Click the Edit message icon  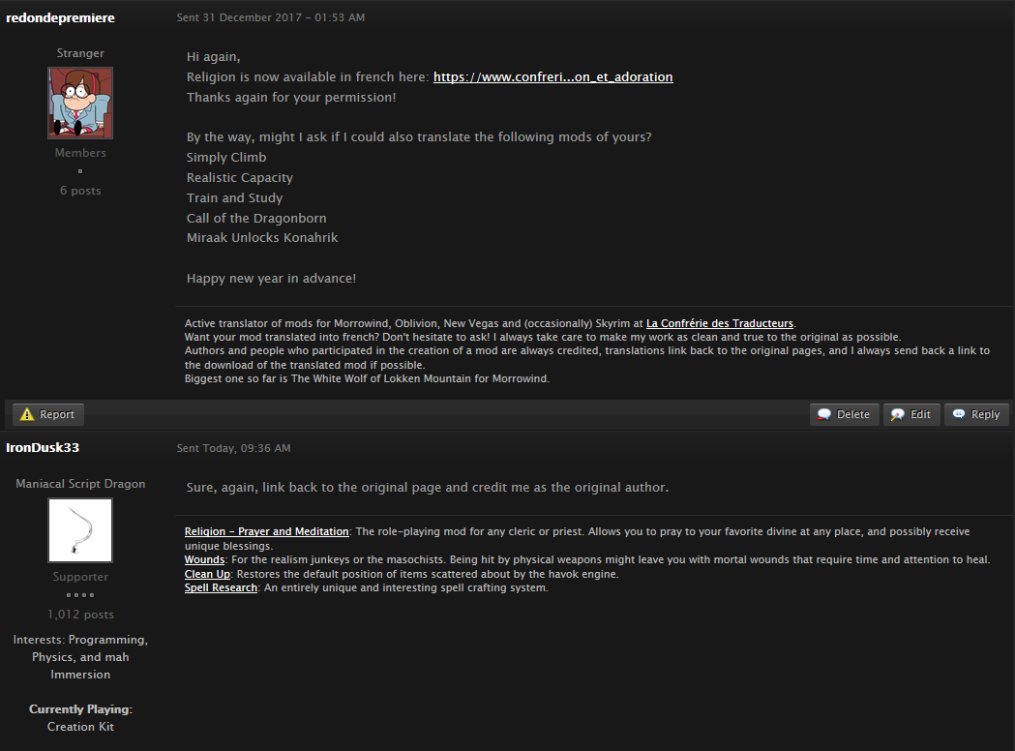coord(897,414)
